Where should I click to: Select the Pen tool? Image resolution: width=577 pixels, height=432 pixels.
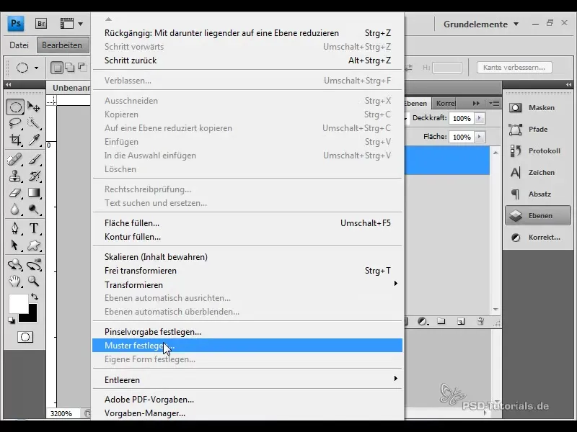coord(15,228)
